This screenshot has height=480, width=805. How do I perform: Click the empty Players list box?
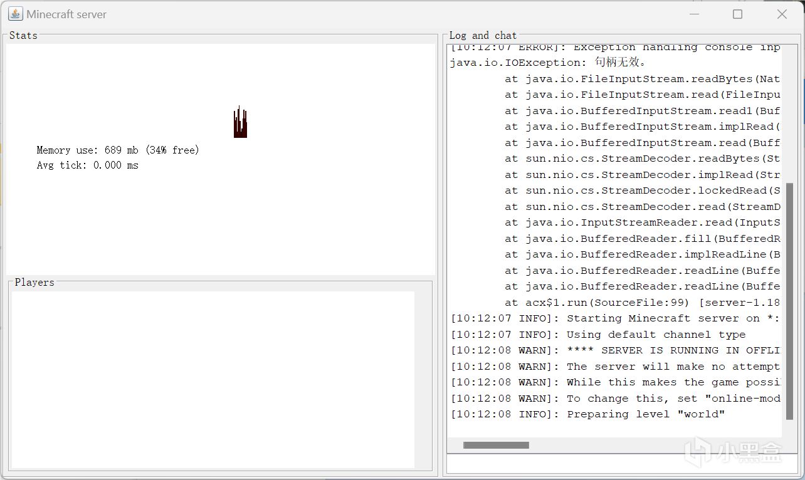point(213,379)
